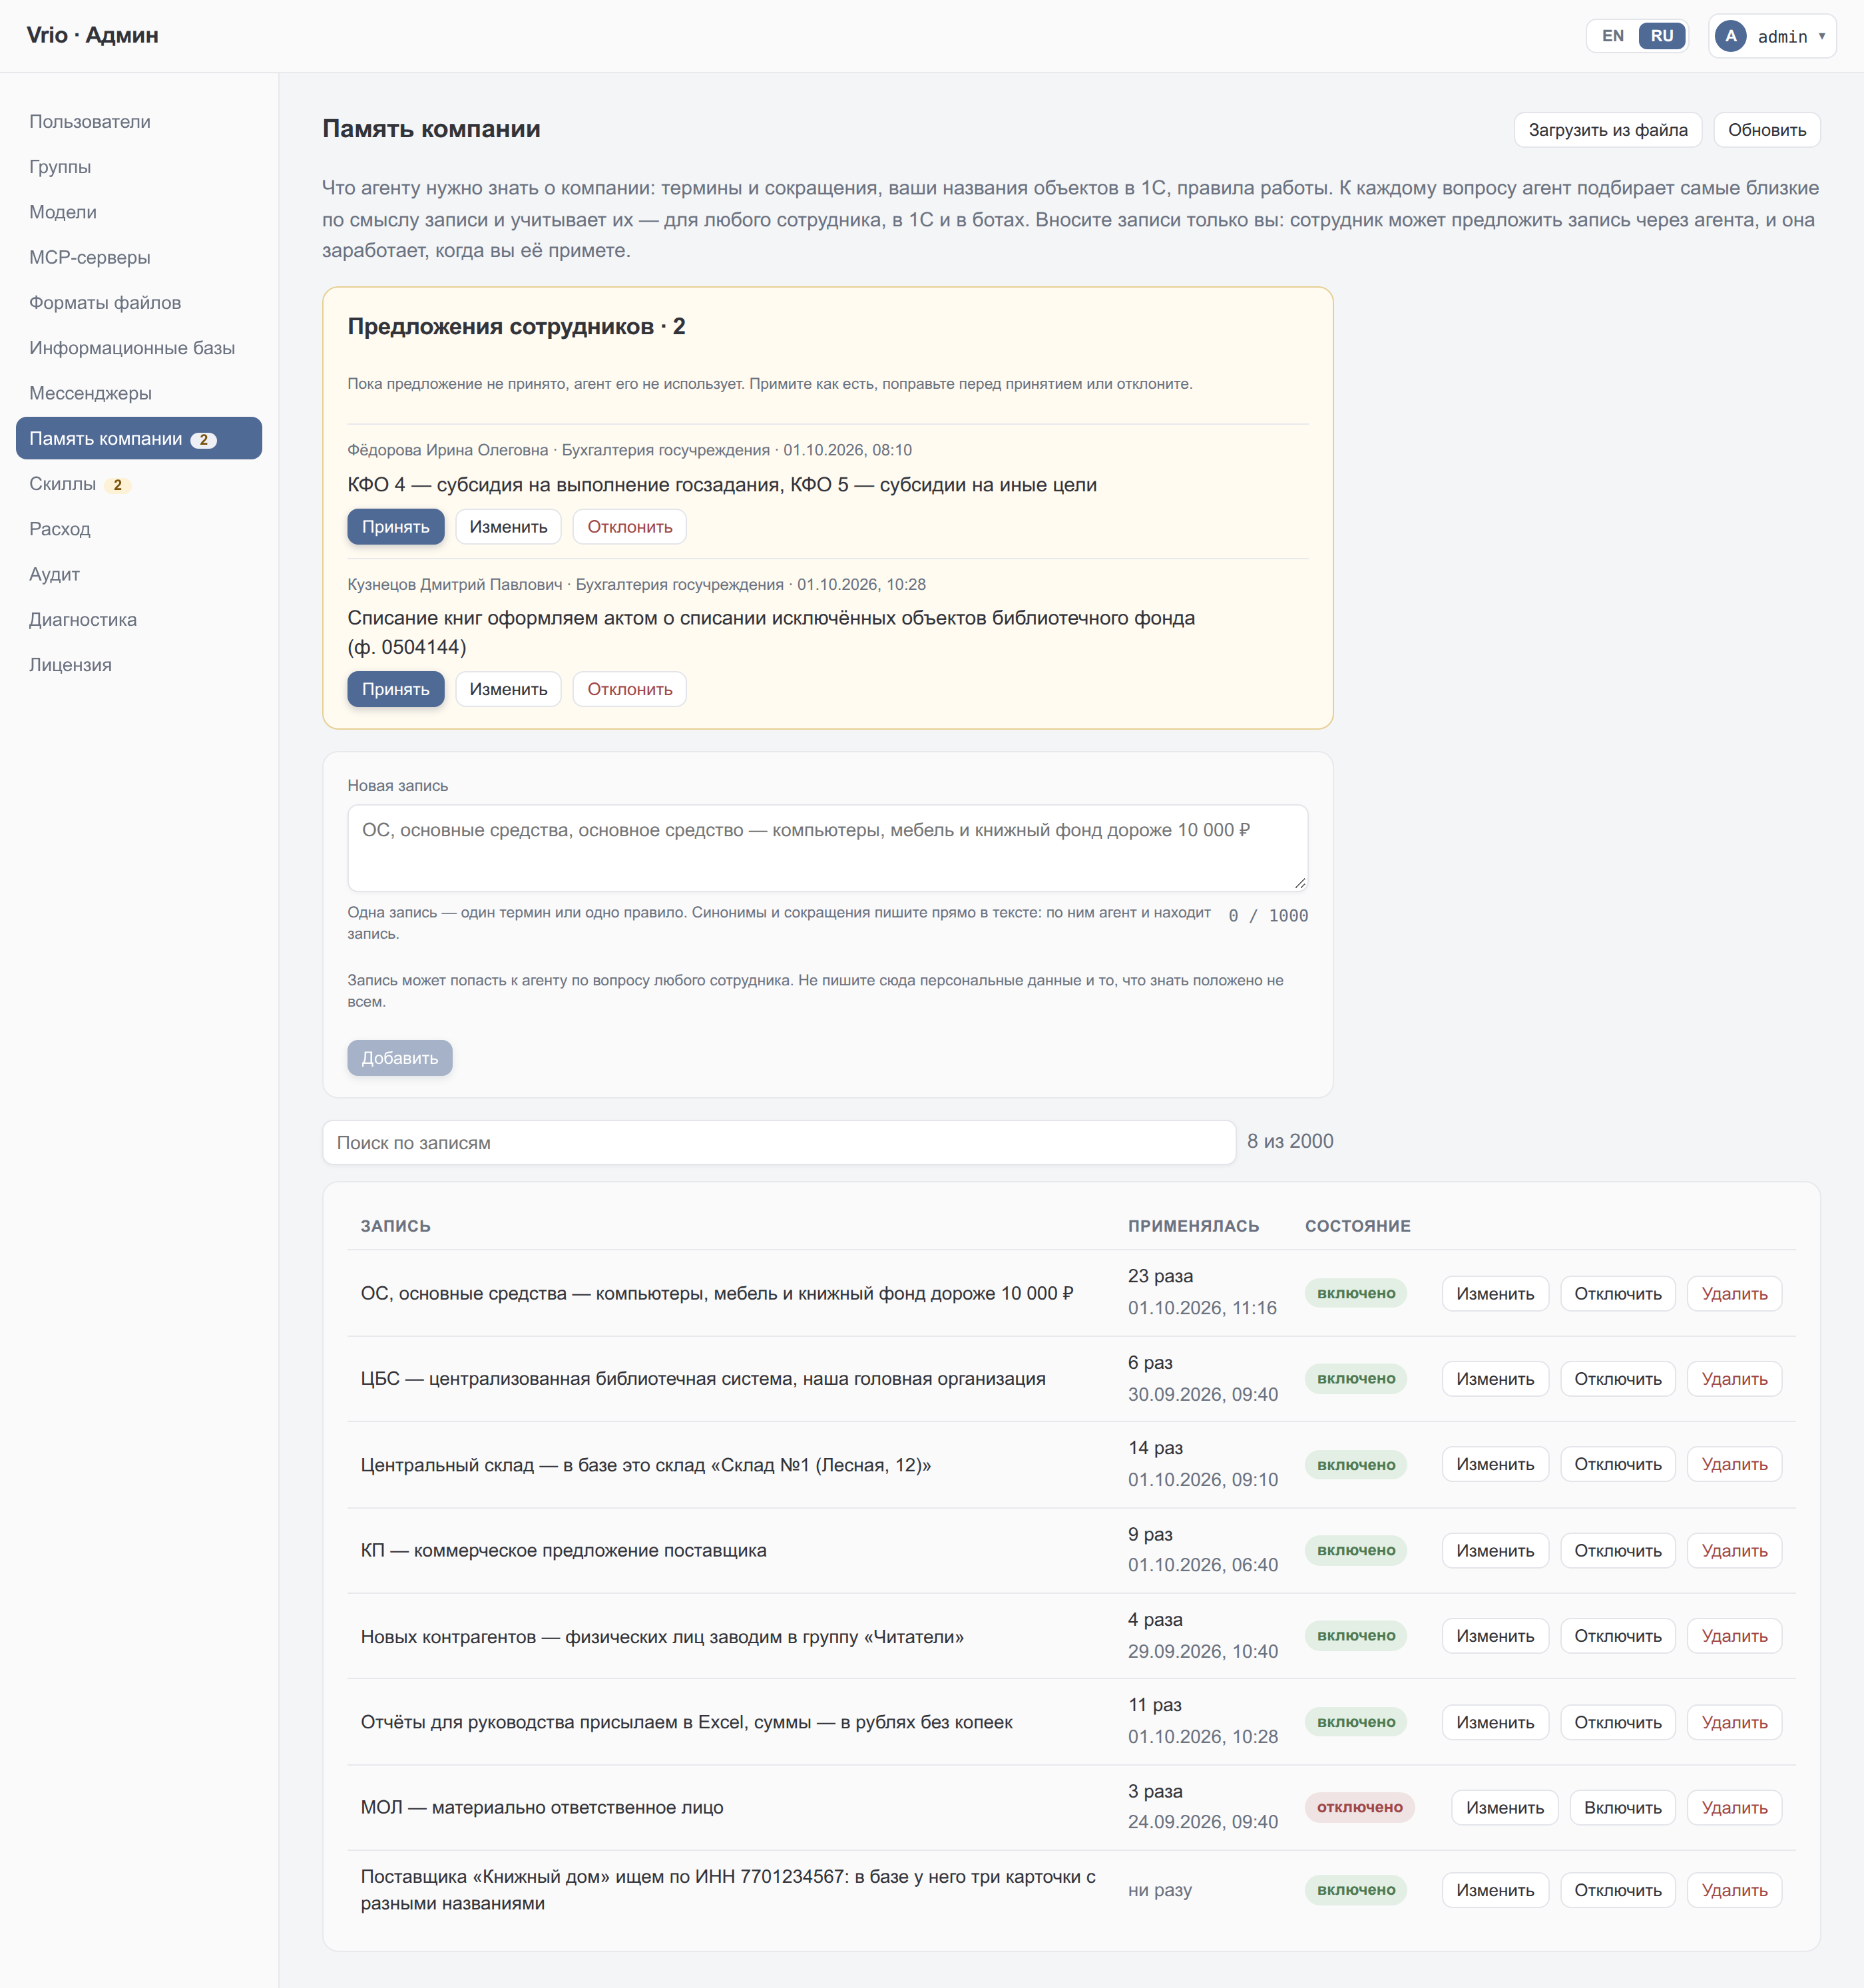Image resolution: width=1864 pixels, height=1988 pixels.
Task: Click the 'ни разу' usage cell
Action: click(1160, 1890)
